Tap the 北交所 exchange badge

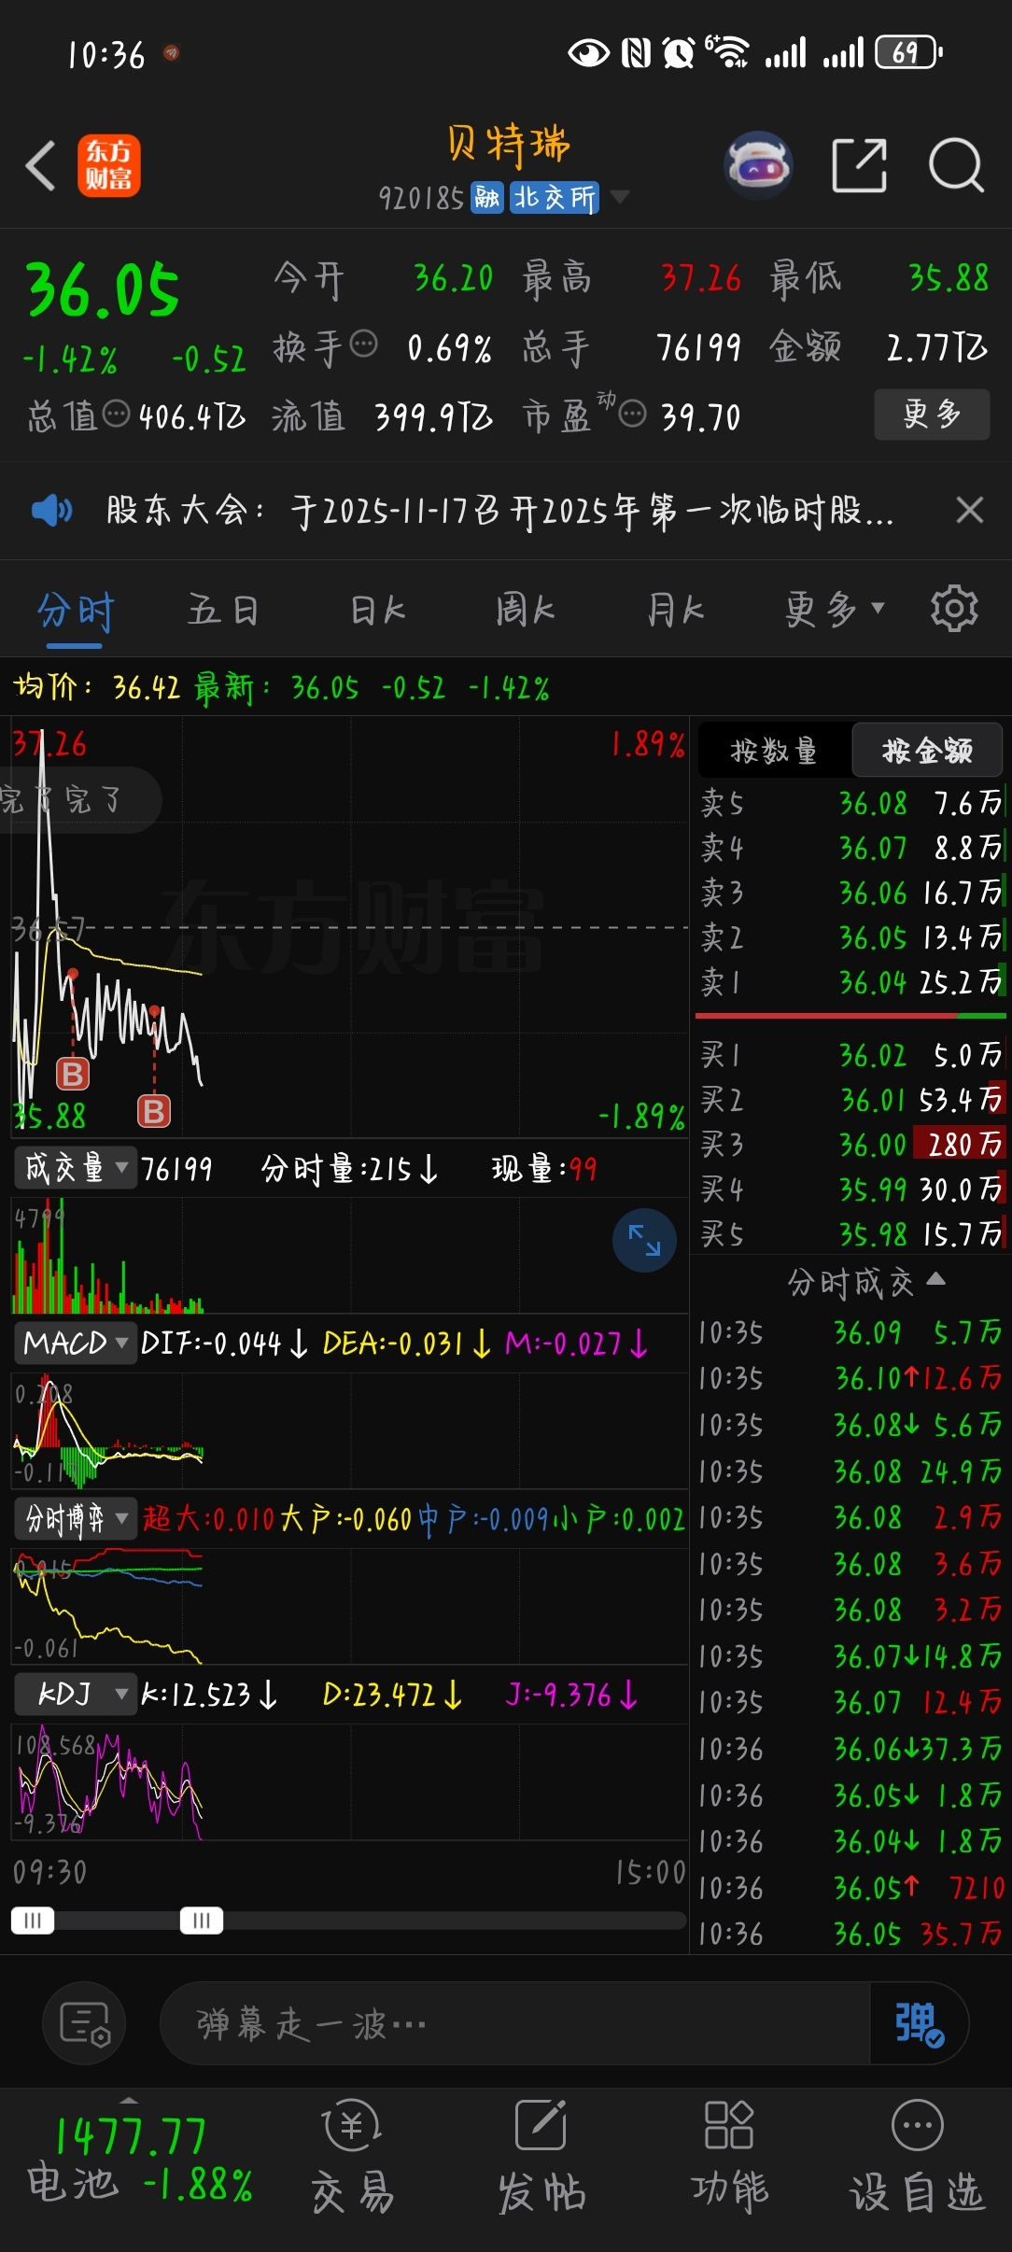(555, 197)
